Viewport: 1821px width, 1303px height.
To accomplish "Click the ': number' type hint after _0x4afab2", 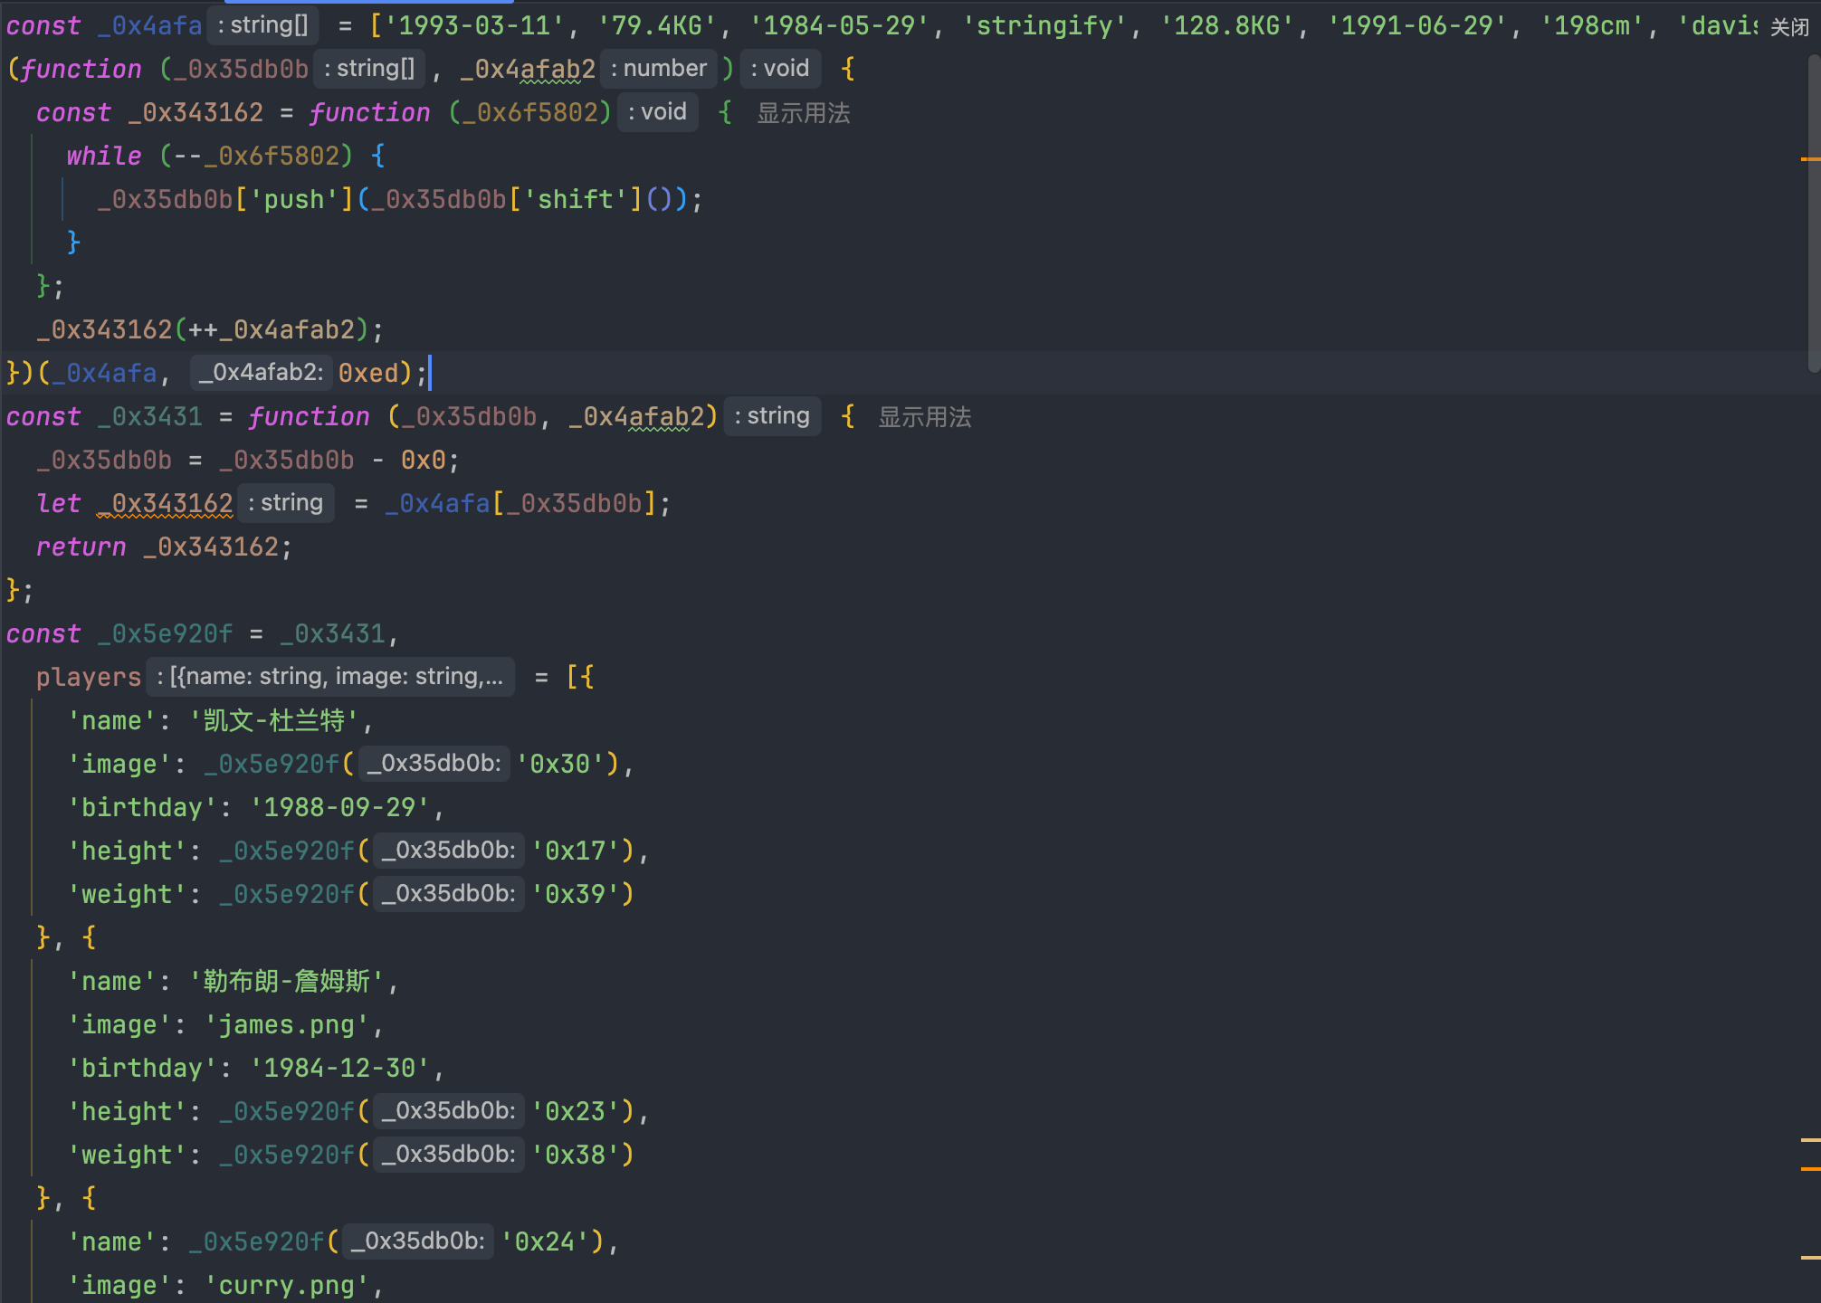I will 658,69.
